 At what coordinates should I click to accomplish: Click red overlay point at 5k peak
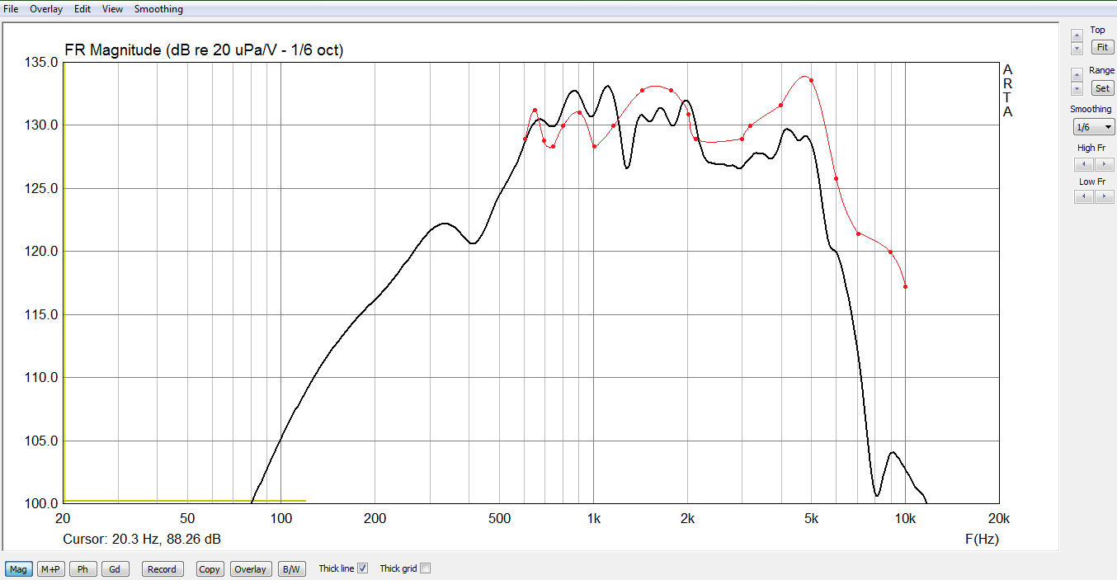tap(811, 80)
